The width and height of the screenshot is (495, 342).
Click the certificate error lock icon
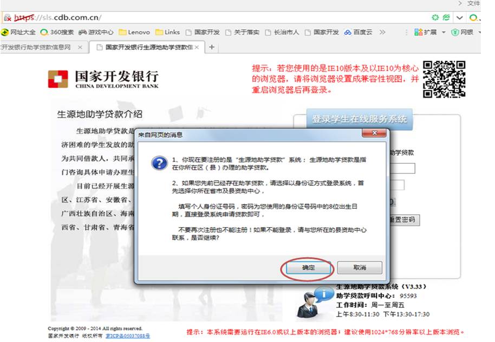(x=8, y=18)
